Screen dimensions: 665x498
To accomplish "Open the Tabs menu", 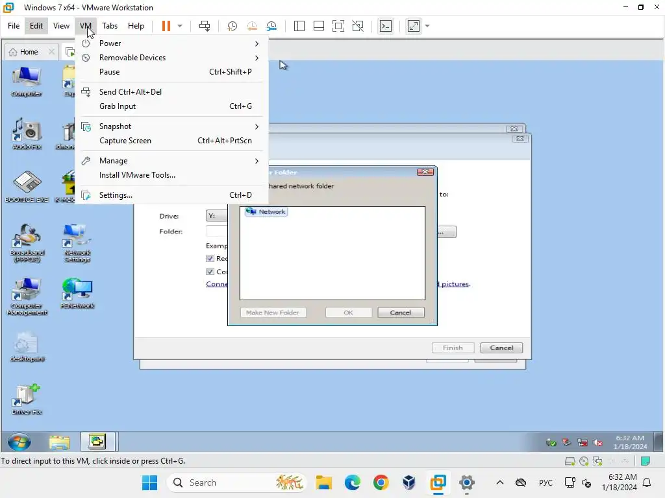I will (109, 26).
